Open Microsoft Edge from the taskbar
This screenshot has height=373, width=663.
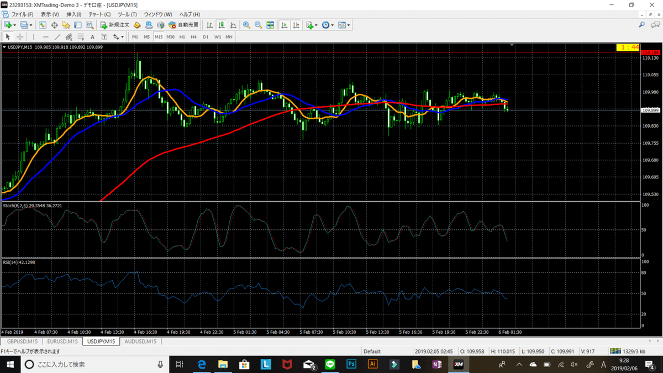(202, 364)
